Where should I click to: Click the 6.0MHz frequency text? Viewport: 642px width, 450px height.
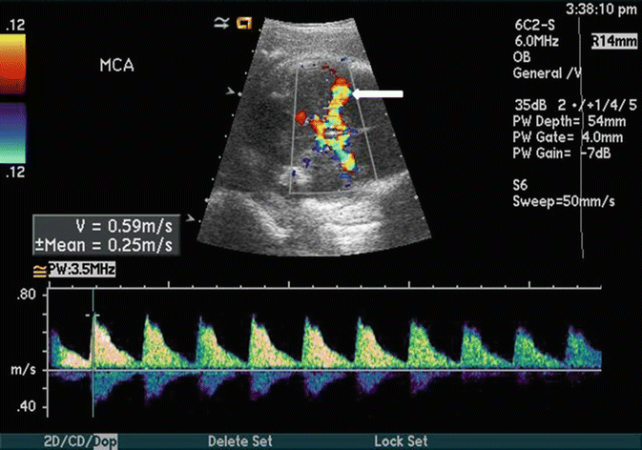(537, 41)
